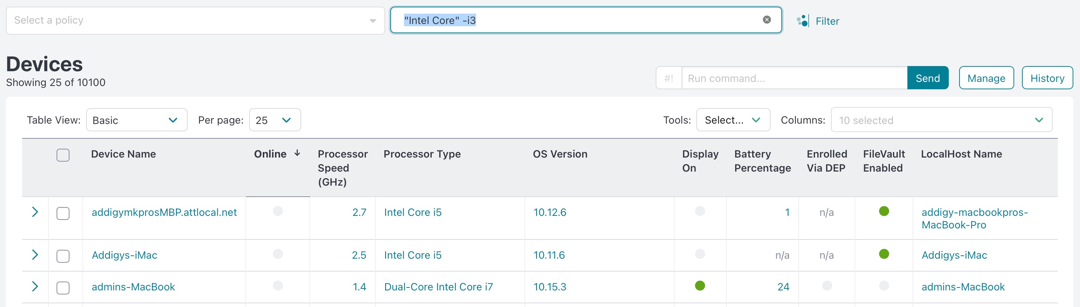This screenshot has height=307, width=1080.
Task: Check the box for addigymkprosMBP.attlocal.net row
Action: tap(63, 213)
